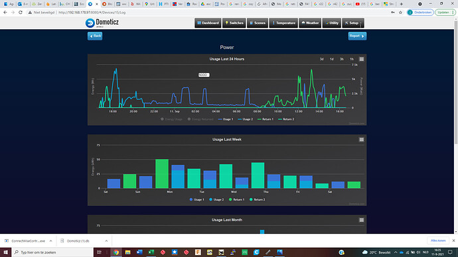
Task: Toggle Return 2 series in the 24 Hours legend
Action: click(286, 119)
